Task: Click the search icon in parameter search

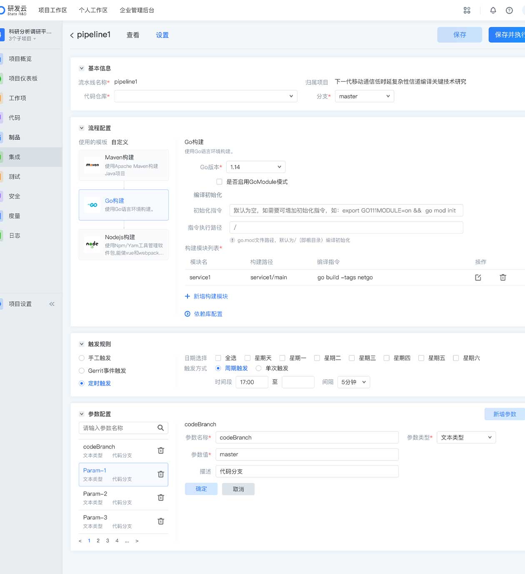Action: pos(160,428)
